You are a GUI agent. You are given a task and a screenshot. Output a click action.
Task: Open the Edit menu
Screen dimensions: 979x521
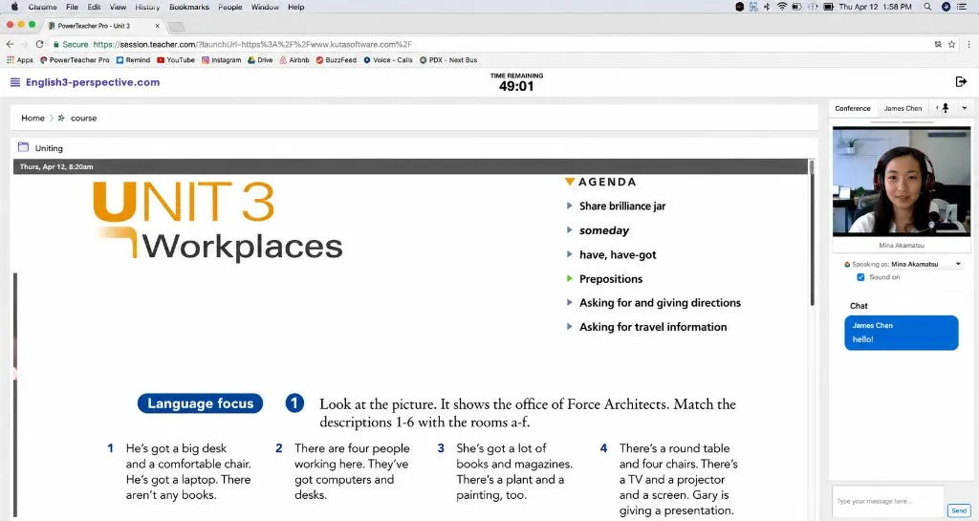click(95, 7)
